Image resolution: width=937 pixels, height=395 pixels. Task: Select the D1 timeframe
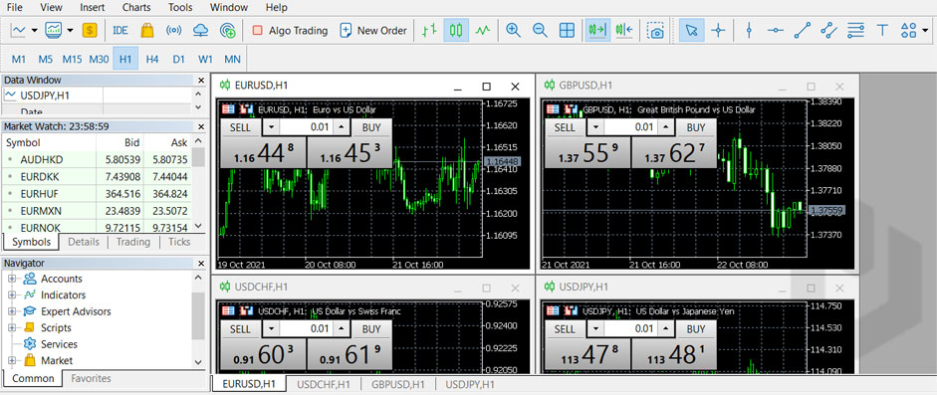pyautogui.click(x=178, y=59)
